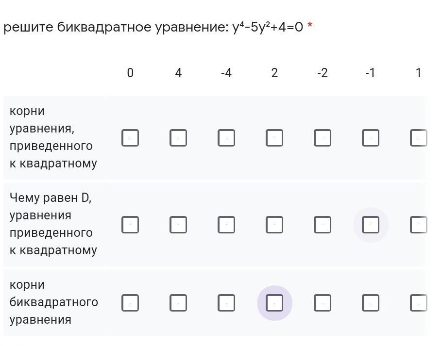The width and height of the screenshot is (442, 346).
Task: Mark column -2 for 'корни биквадратного уравнения'
Action: [x=323, y=303]
